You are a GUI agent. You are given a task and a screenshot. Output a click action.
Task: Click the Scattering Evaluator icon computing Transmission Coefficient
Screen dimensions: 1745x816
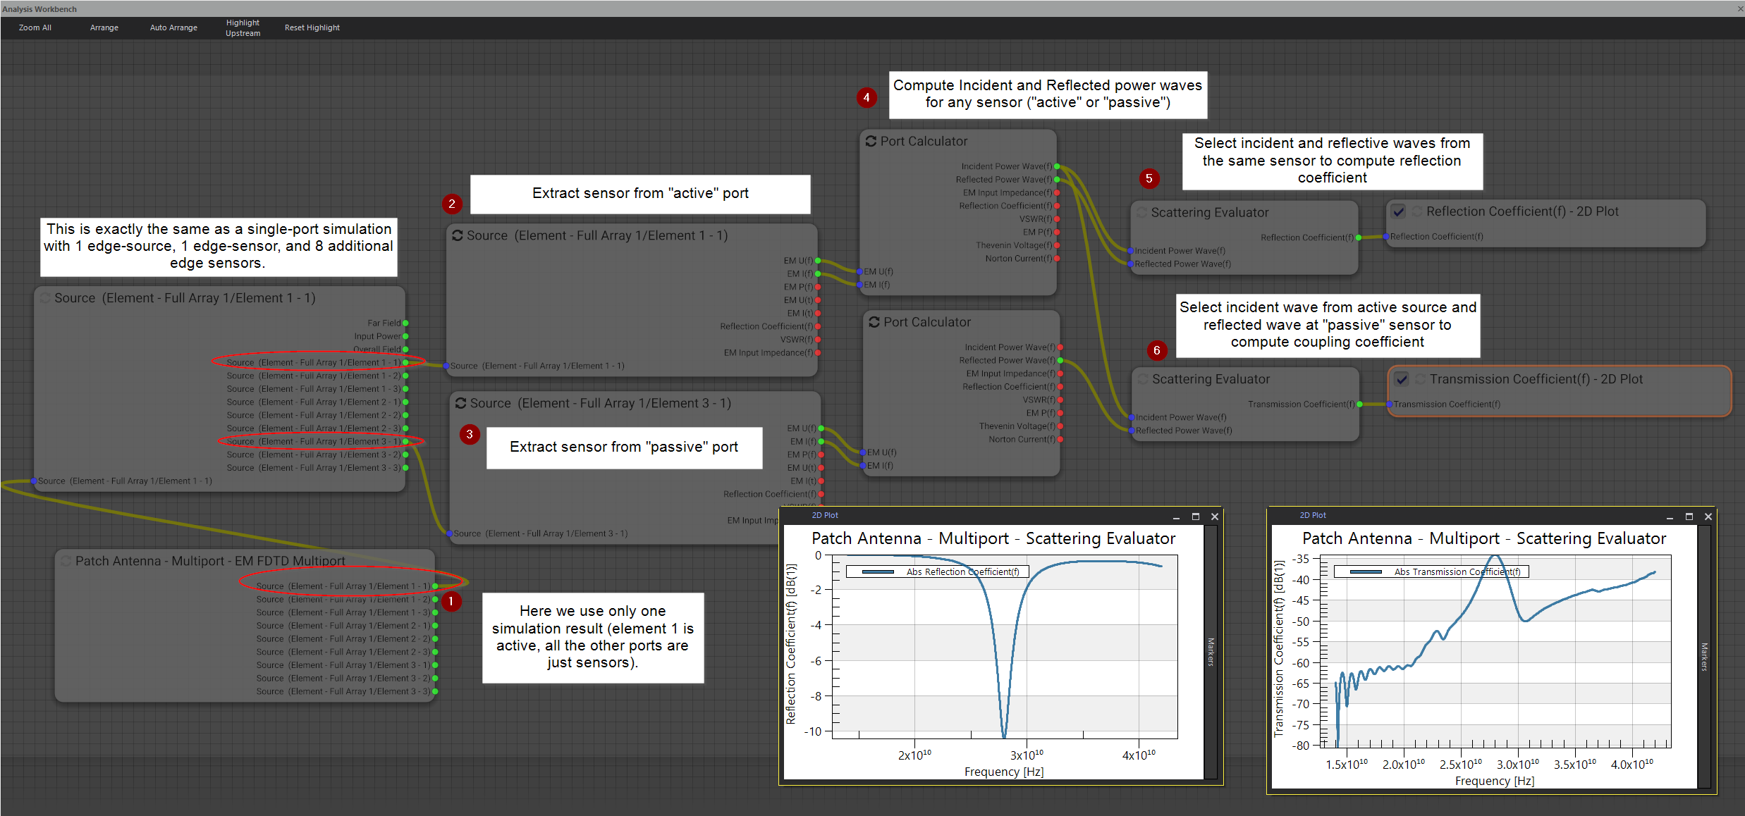1142,378
